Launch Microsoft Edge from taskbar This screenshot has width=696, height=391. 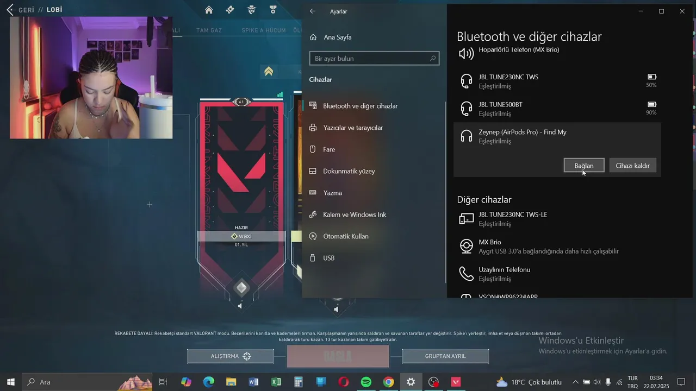pos(209,382)
